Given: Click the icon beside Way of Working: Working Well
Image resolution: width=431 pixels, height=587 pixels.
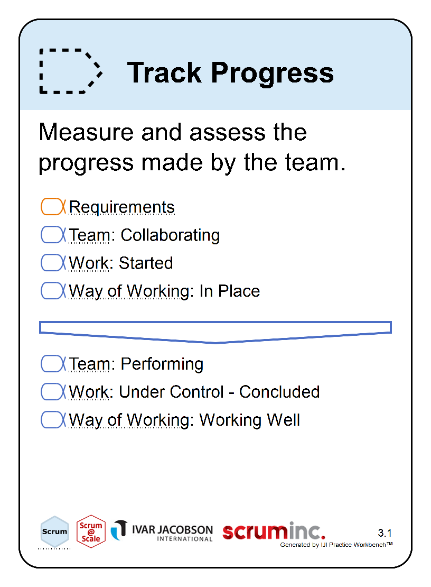Looking at the screenshot, I should pos(53,420).
